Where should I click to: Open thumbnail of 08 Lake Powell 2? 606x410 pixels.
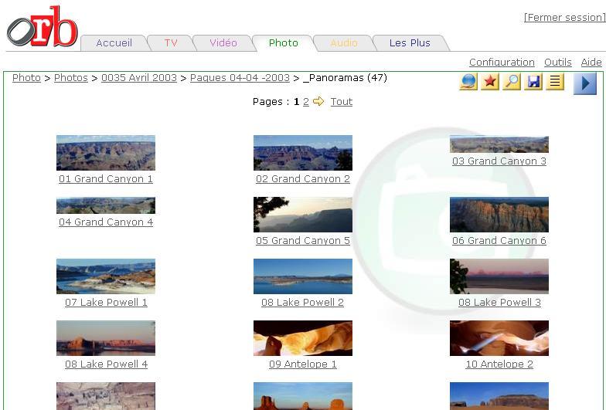303,276
